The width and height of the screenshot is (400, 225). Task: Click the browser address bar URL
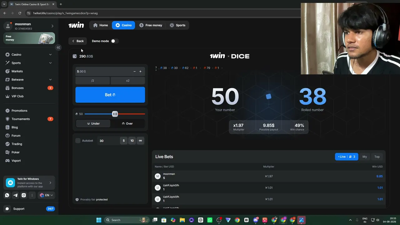[65, 13]
